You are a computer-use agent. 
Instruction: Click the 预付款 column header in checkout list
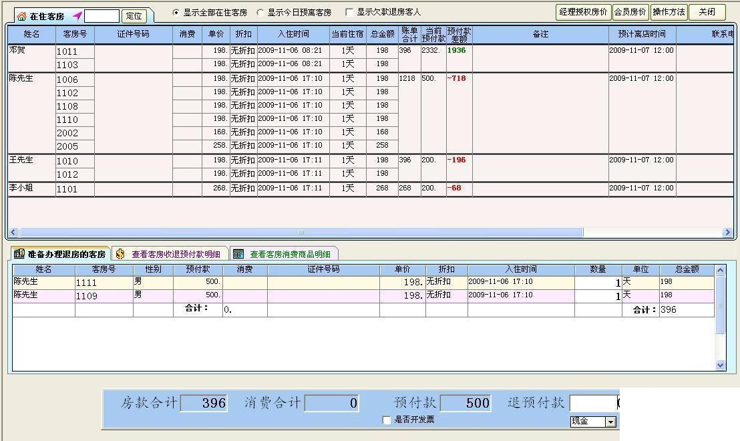(198, 269)
